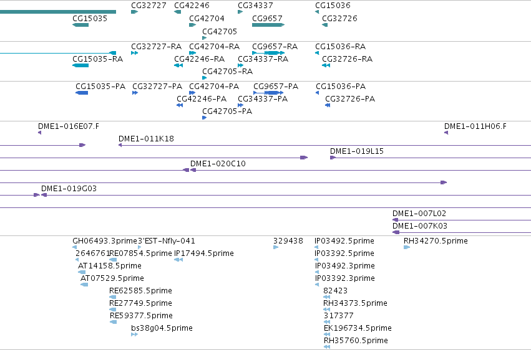531x350 pixels.
Task: Open the CG34337-PA protein label
Action: tap(263, 98)
